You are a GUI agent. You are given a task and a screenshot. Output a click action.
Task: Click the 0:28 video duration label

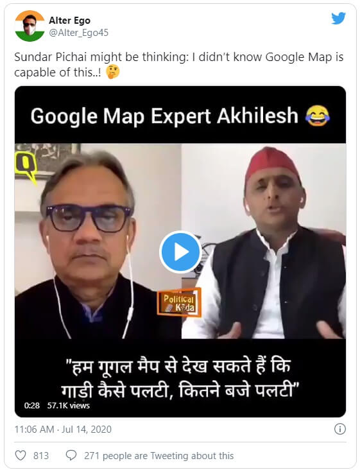tap(31, 406)
